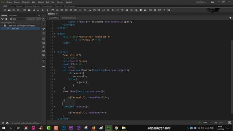Insert Figure from the HTML toolbar
The image size is (233, 131).
point(29,10)
